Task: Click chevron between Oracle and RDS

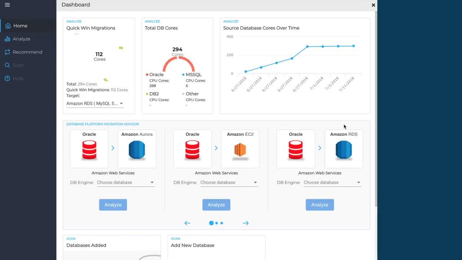Action: (x=320, y=148)
